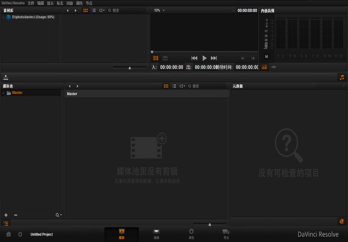Screen dimensions: 348x242
Task: Show the audio meters view
Action: [264, 67]
